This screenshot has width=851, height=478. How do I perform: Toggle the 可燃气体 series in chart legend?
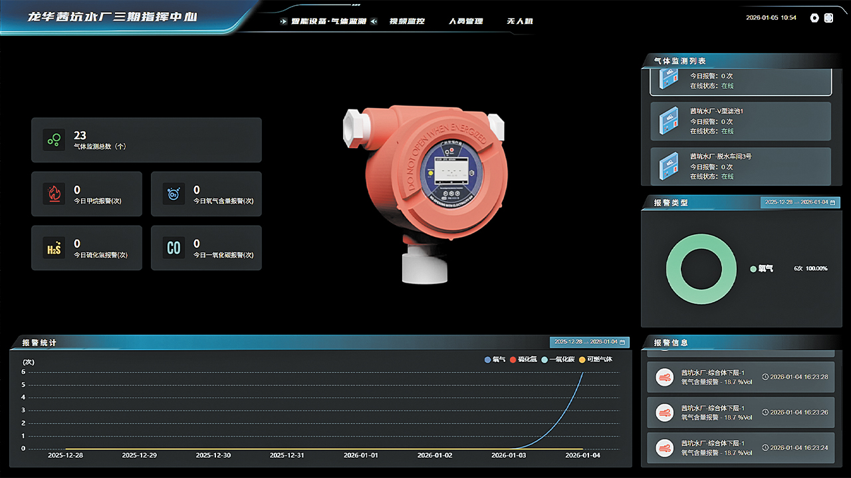point(596,359)
